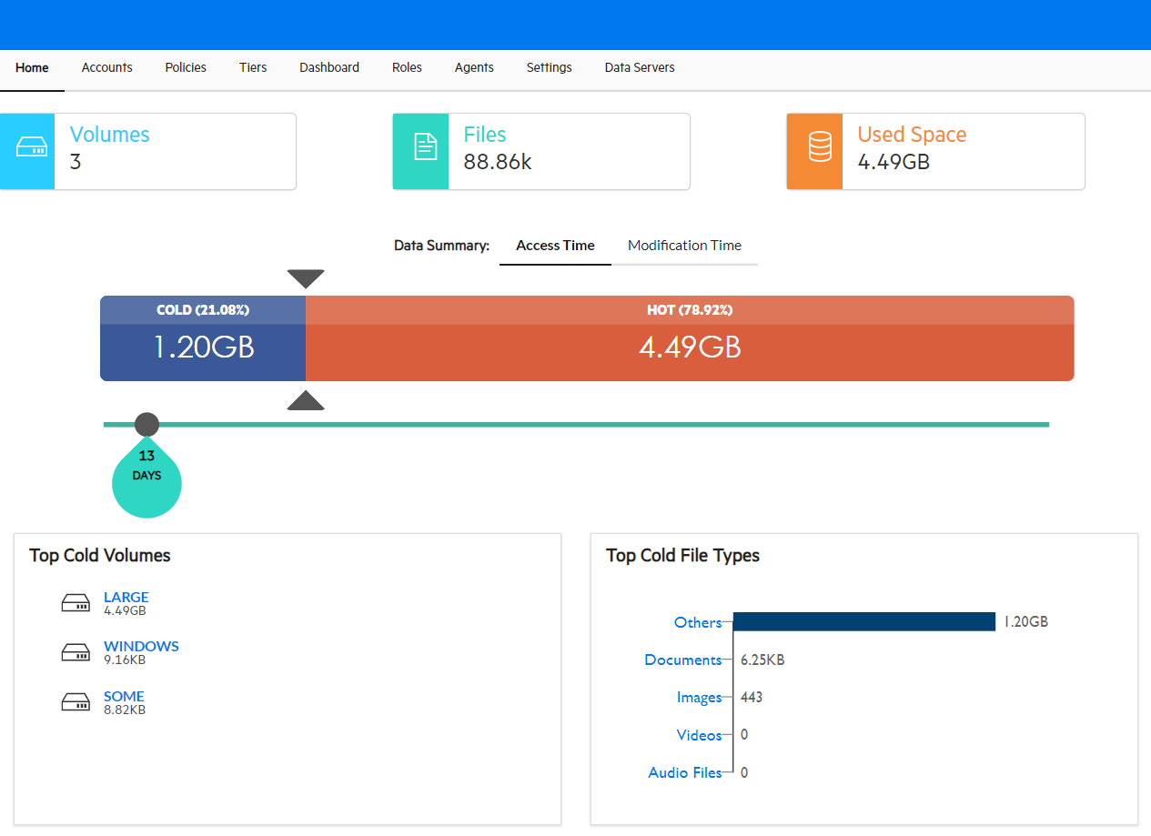This screenshot has width=1151, height=836.
Task: Go to the Accounts tab
Action: tap(107, 67)
